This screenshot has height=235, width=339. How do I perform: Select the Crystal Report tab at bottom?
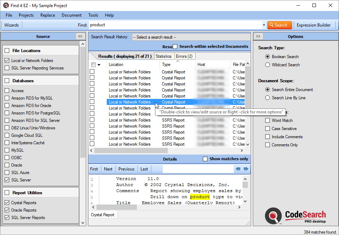[102, 215]
